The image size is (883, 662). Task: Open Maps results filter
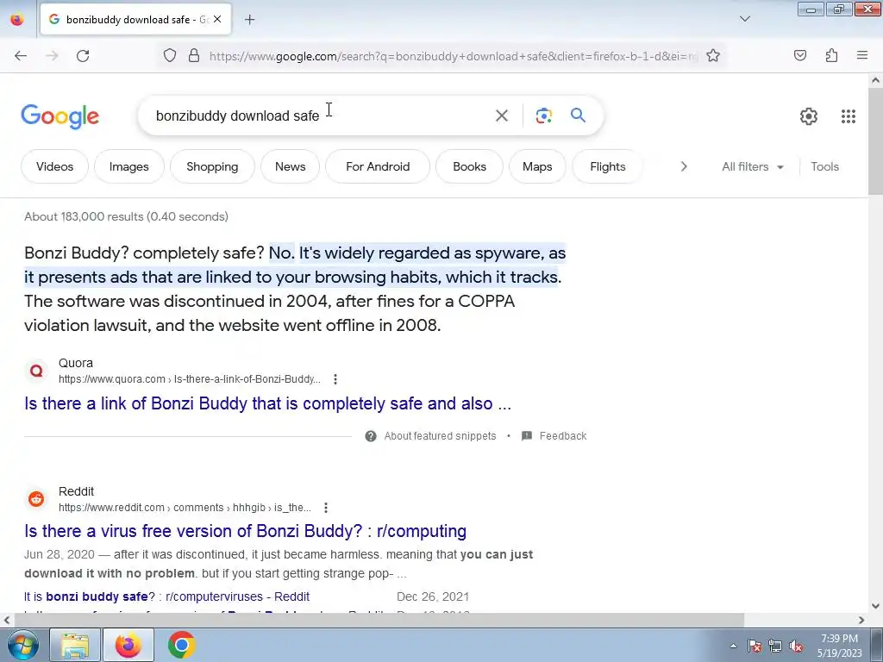click(537, 166)
